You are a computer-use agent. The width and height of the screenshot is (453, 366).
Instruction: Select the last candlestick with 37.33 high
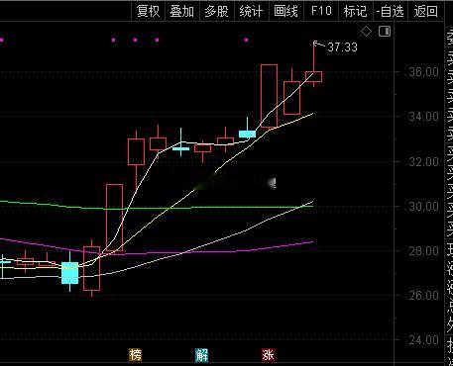coord(314,76)
